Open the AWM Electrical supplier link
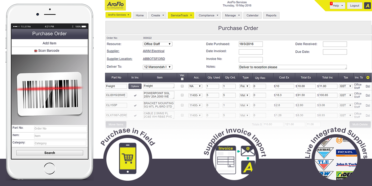Viewport: 372px width, 186px height. pos(154,51)
